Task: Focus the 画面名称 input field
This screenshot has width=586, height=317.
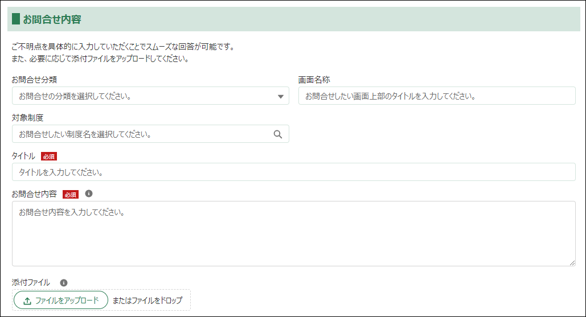Action: point(436,96)
